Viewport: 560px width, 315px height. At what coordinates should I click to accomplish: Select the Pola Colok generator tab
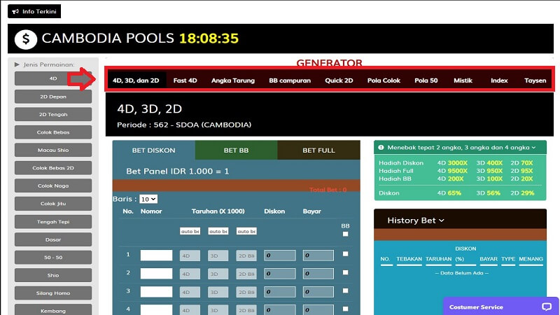(x=384, y=80)
